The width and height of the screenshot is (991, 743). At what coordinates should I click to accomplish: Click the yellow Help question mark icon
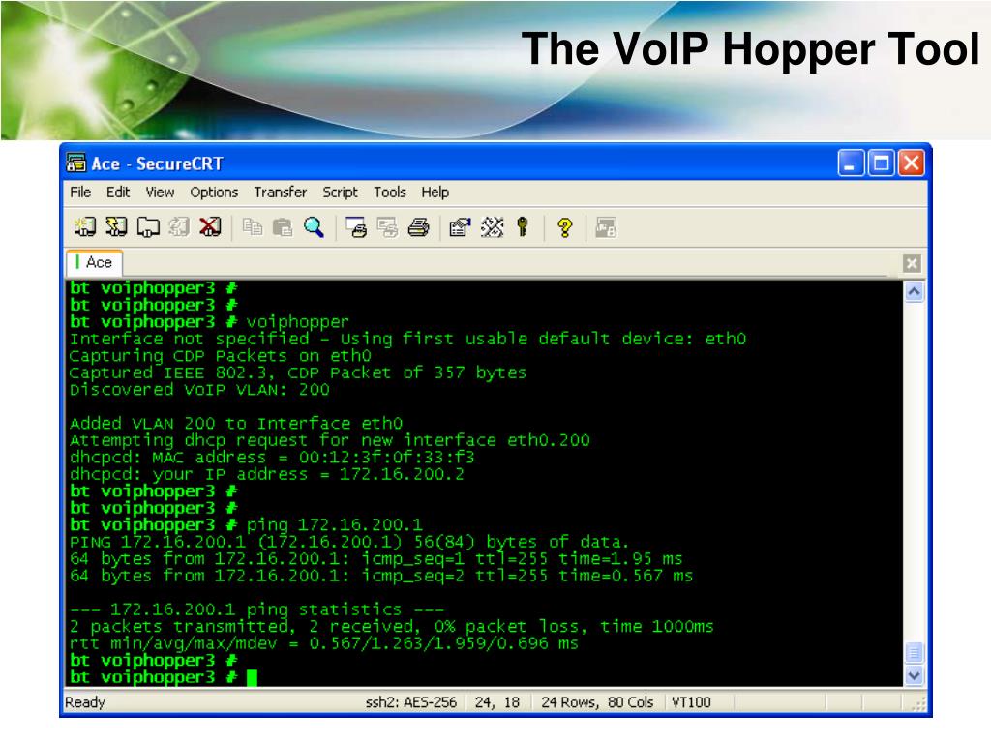(564, 226)
